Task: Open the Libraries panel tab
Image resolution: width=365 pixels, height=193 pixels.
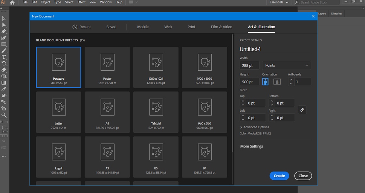Action: [x=336, y=14]
